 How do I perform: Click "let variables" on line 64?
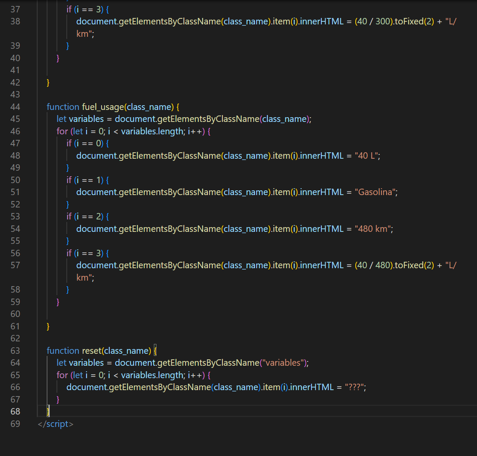80,363
